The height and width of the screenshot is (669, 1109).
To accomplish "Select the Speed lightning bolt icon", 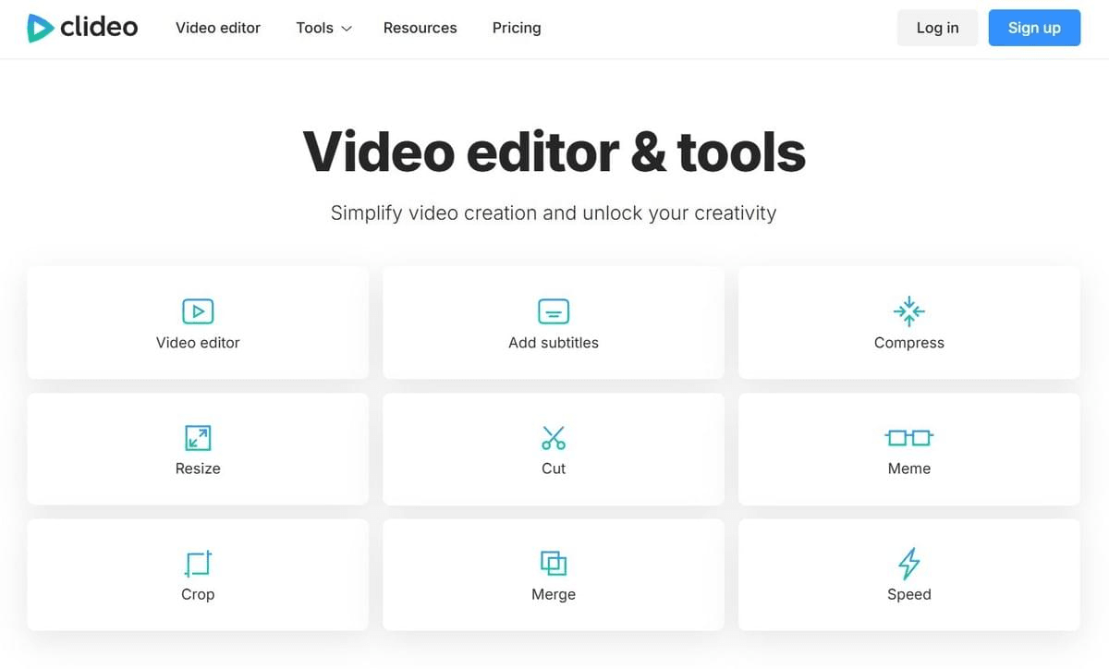I will tap(909, 564).
